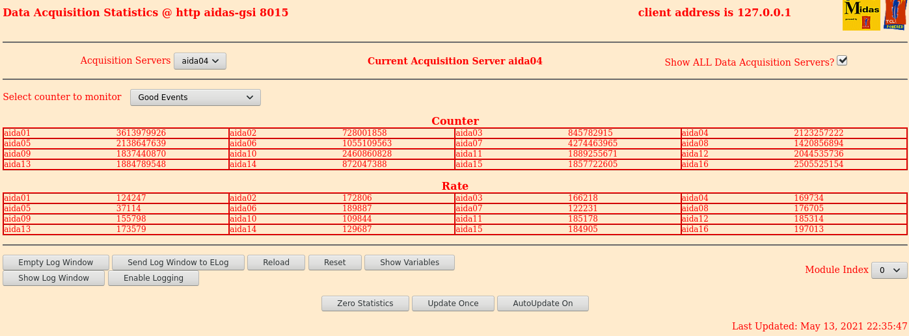
Task: Select rate value 189887
Action: point(357,209)
